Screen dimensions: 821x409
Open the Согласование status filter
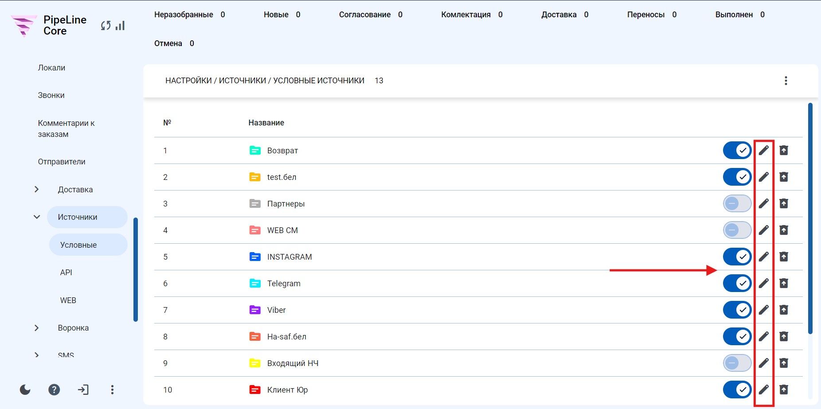tap(371, 15)
